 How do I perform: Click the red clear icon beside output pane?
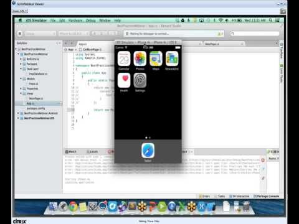(x=263, y=161)
